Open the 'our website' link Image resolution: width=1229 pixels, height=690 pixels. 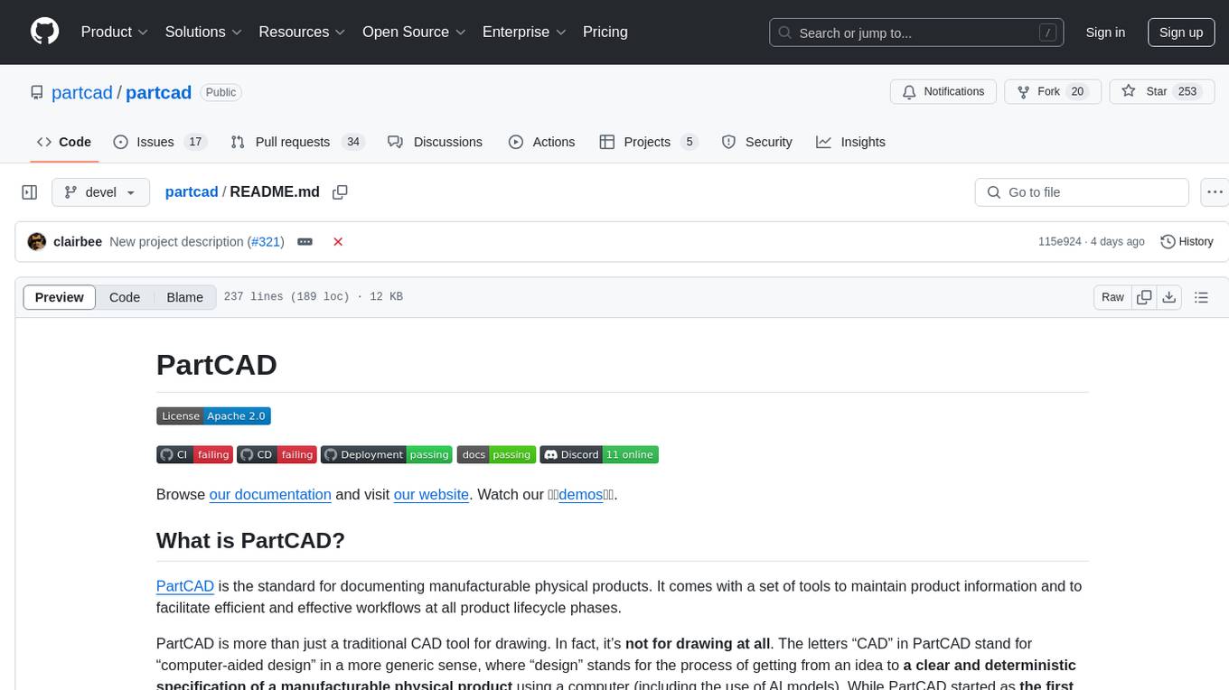click(x=431, y=494)
